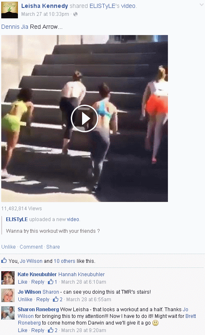Open the post options chevron dropdown

coord(201,5)
